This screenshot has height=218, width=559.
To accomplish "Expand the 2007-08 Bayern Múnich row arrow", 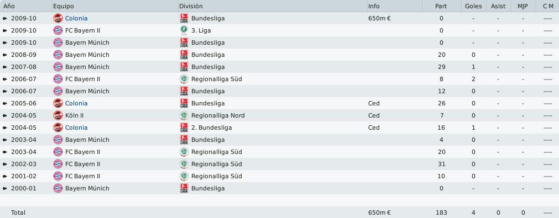I will pyautogui.click(x=5, y=67).
